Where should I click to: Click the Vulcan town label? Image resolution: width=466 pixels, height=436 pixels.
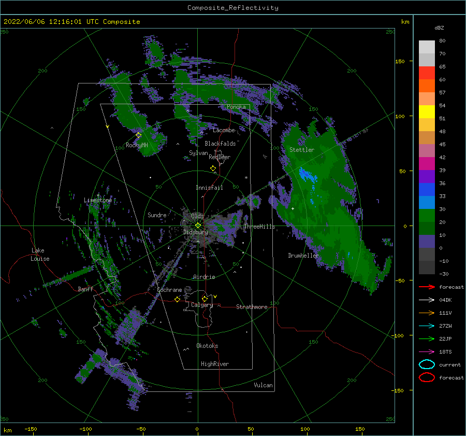263,385
